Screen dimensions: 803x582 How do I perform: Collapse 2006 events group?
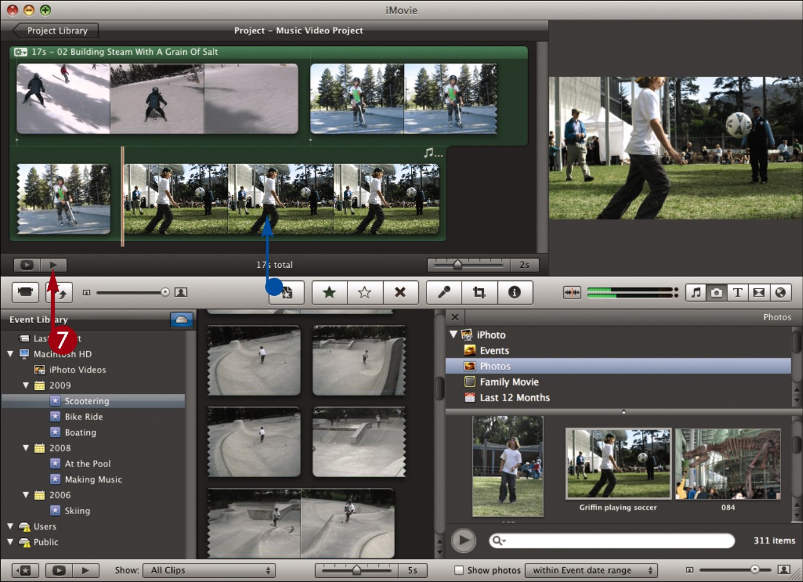click(x=26, y=495)
